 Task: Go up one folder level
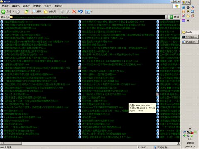point(27,12)
